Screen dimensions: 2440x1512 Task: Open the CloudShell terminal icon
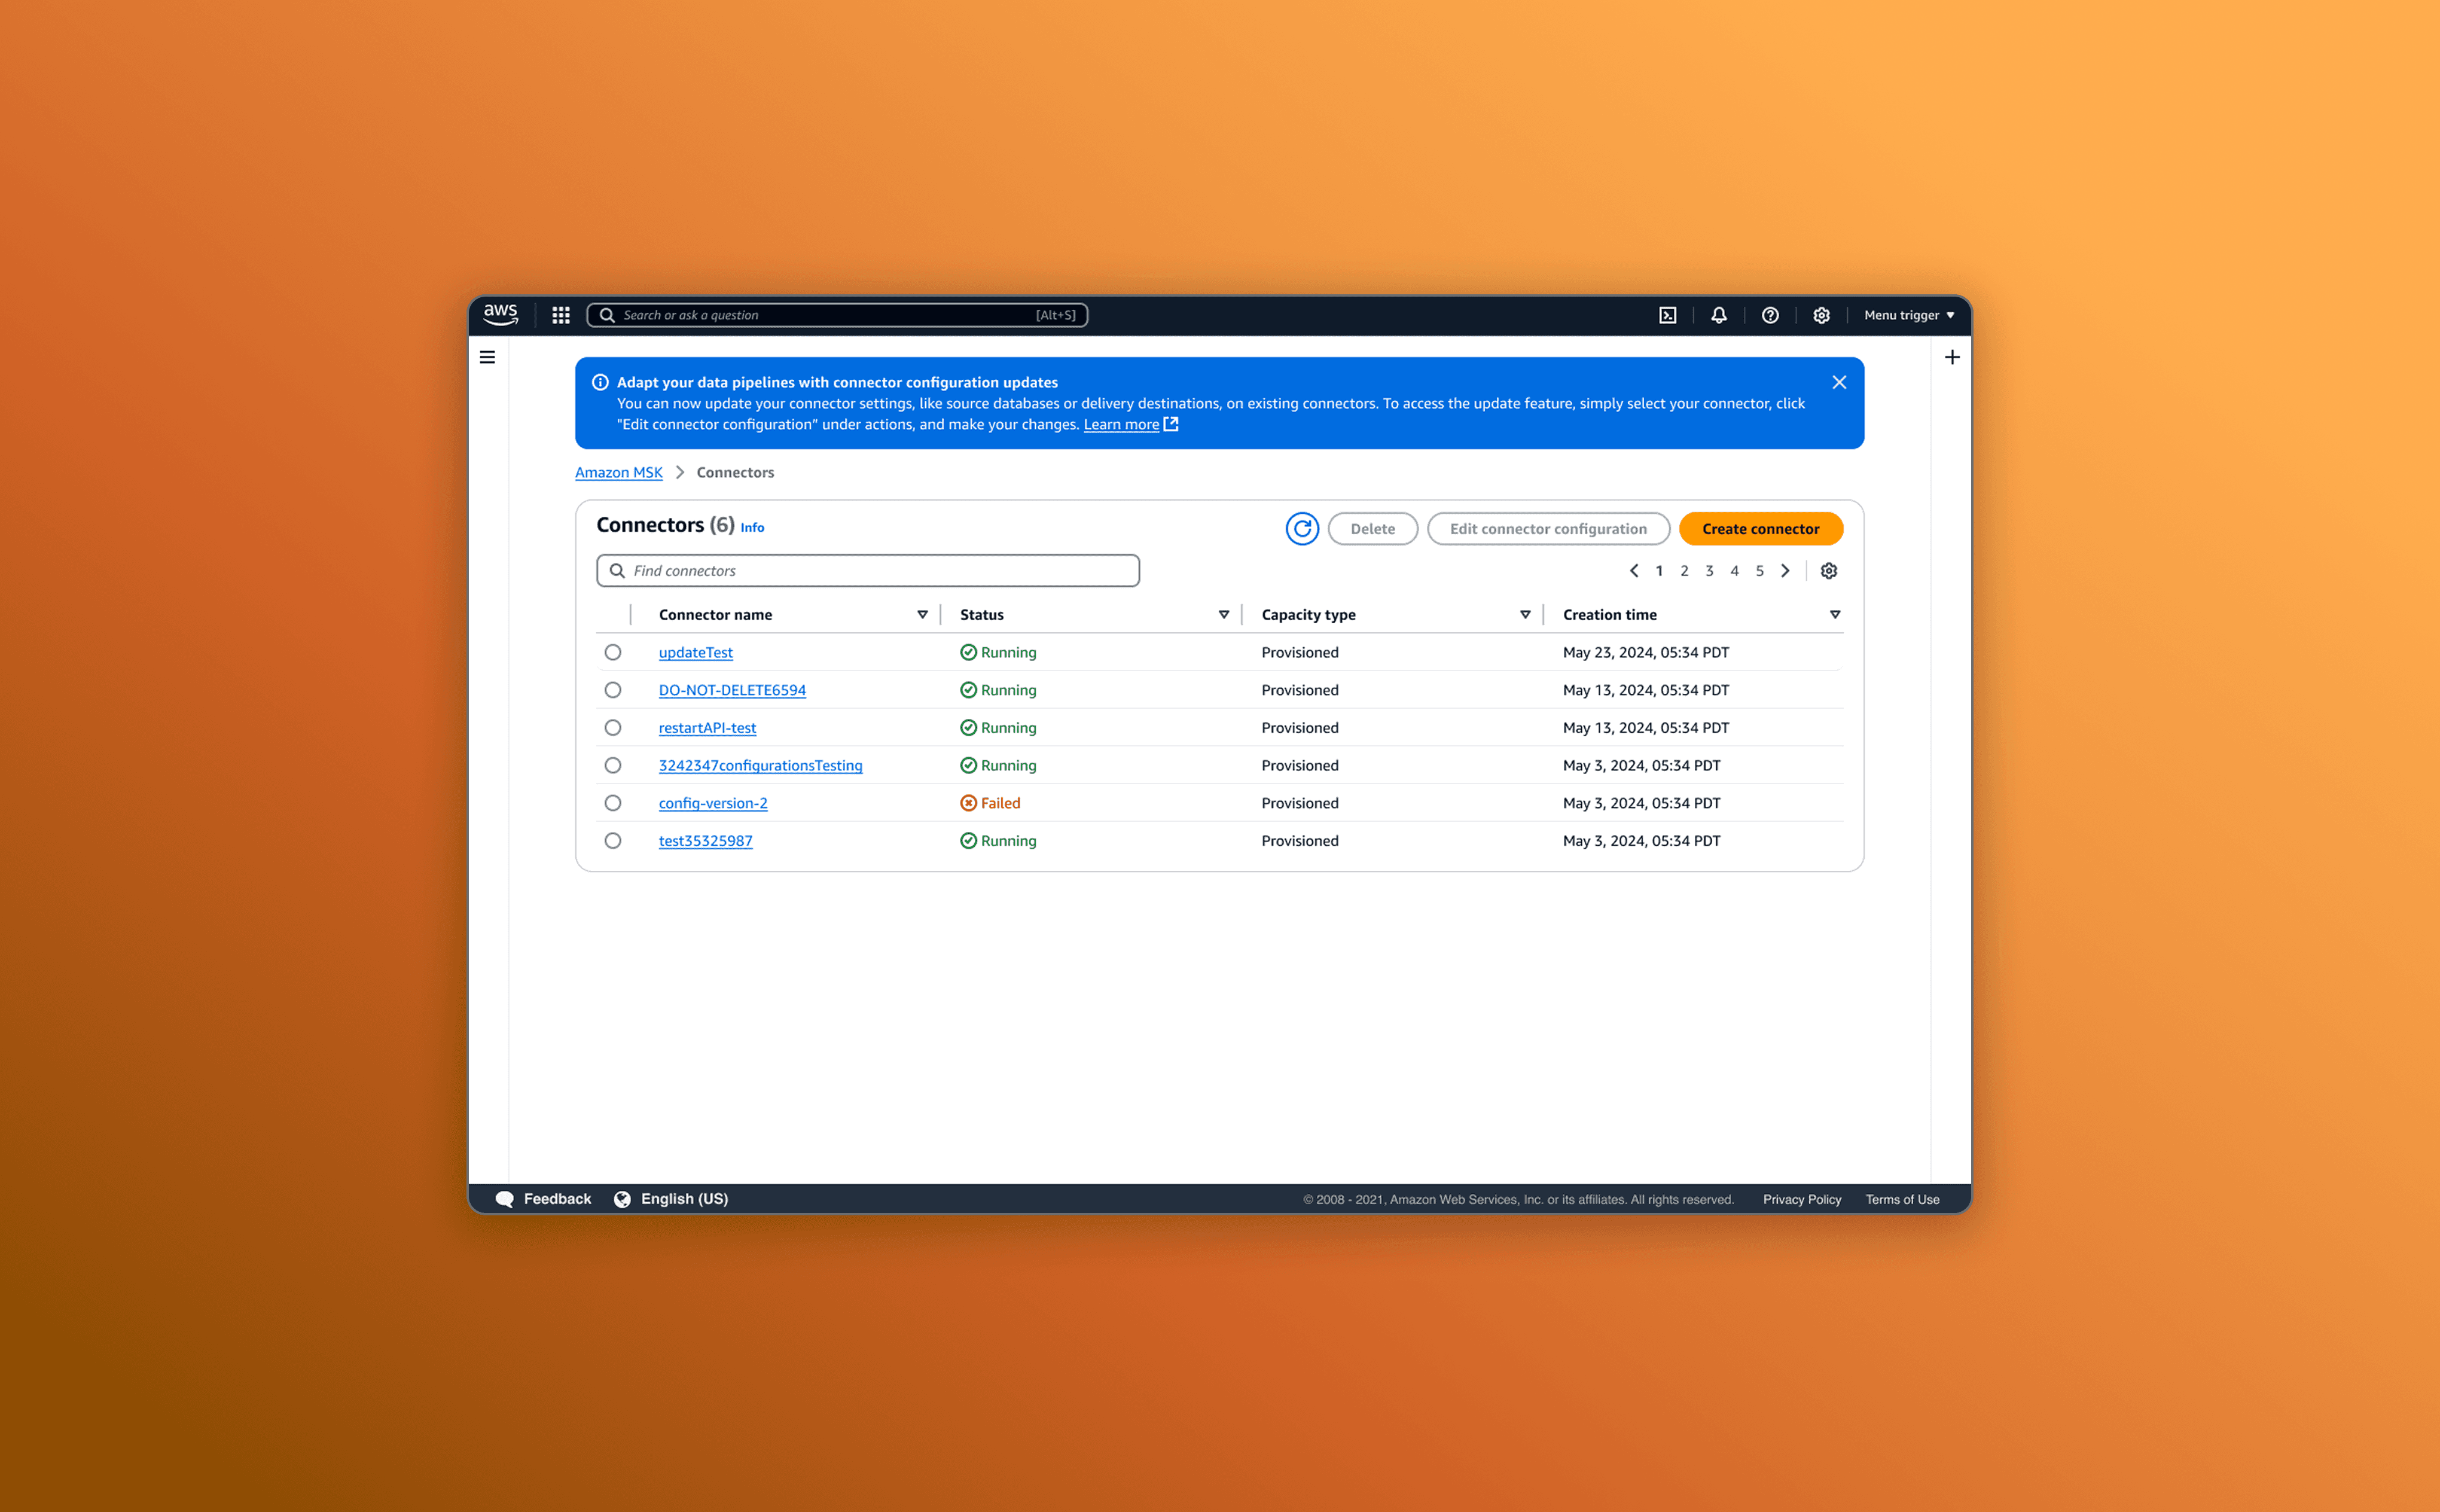coord(1667,315)
